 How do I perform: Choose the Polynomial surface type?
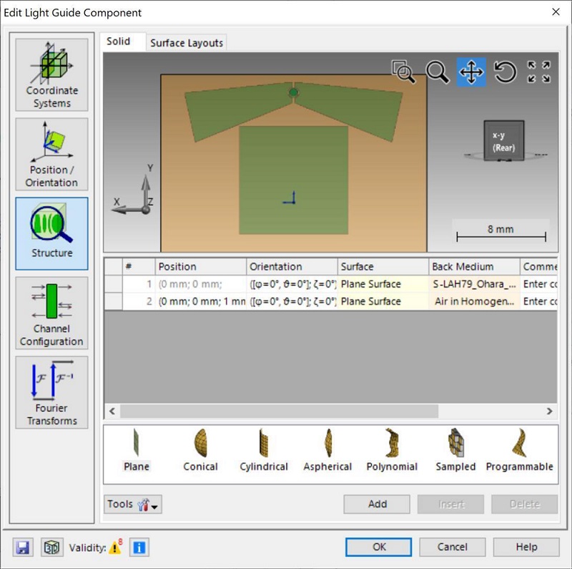(x=392, y=450)
